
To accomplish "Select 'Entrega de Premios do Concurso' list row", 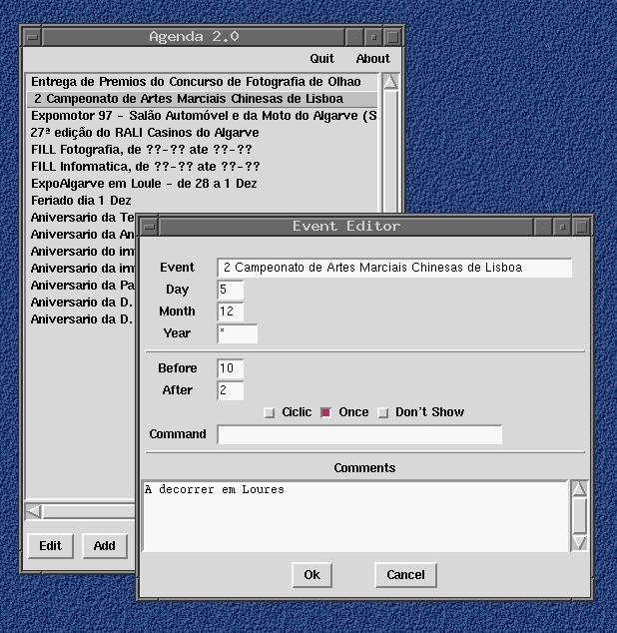I will click(x=203, y=82).
